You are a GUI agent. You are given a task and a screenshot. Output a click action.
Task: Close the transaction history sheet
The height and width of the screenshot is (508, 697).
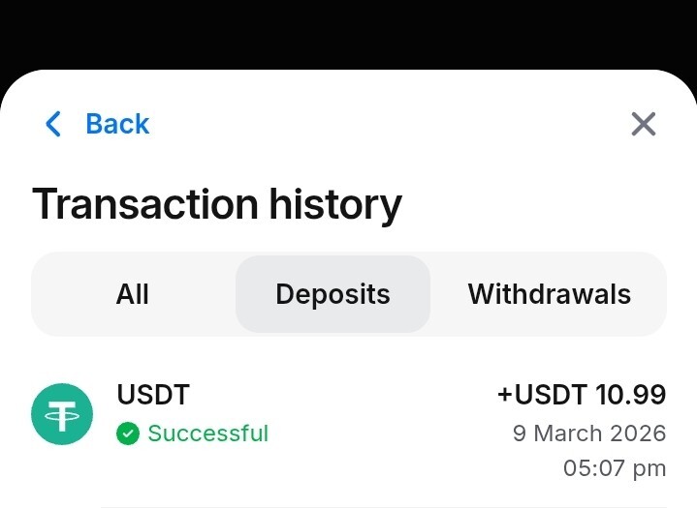[x=644, y=124]
